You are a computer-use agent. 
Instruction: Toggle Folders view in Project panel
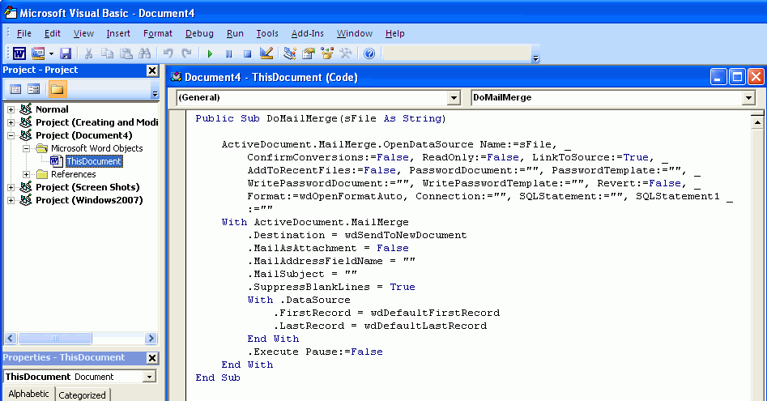[x=58, y=89]
